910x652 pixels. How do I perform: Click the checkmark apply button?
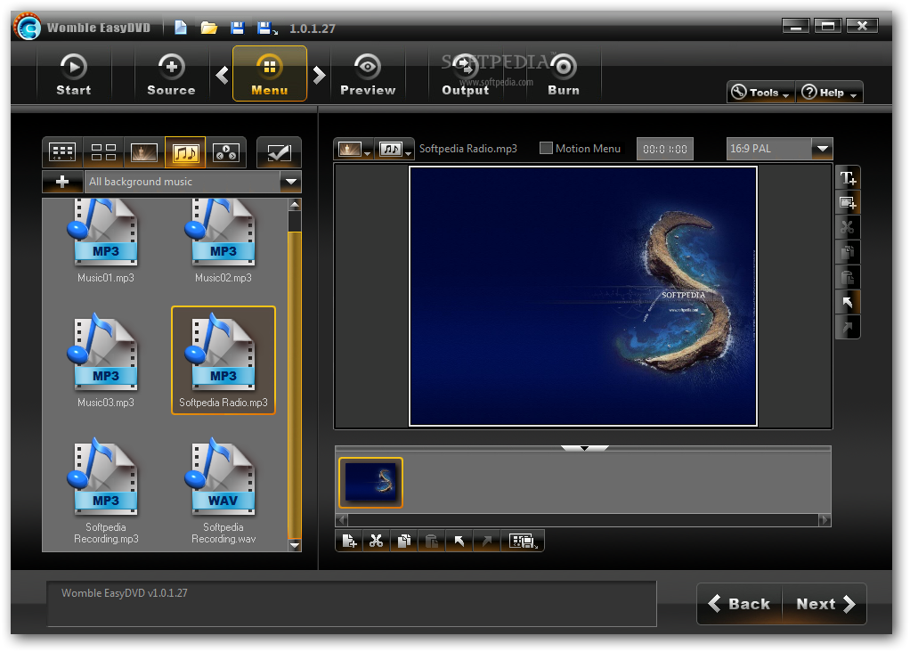click(x=279, y=152)
